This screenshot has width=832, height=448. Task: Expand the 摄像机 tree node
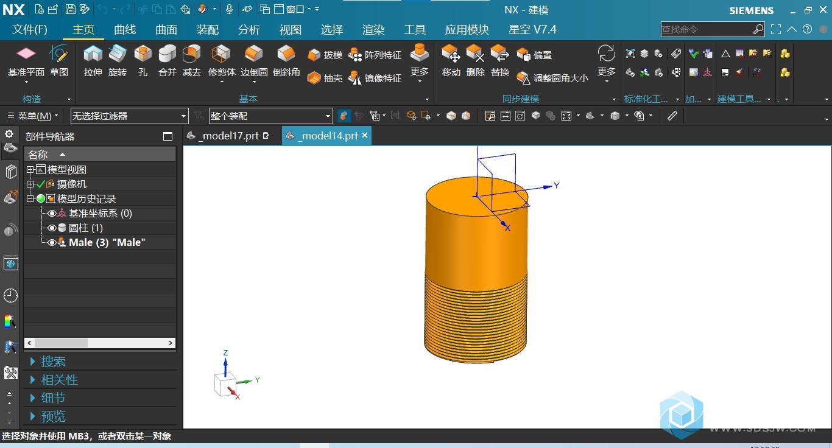30,184
